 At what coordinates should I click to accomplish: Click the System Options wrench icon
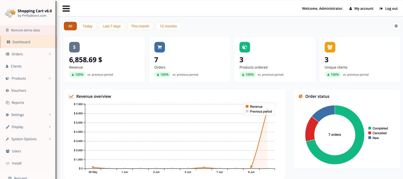click(7, 139)
